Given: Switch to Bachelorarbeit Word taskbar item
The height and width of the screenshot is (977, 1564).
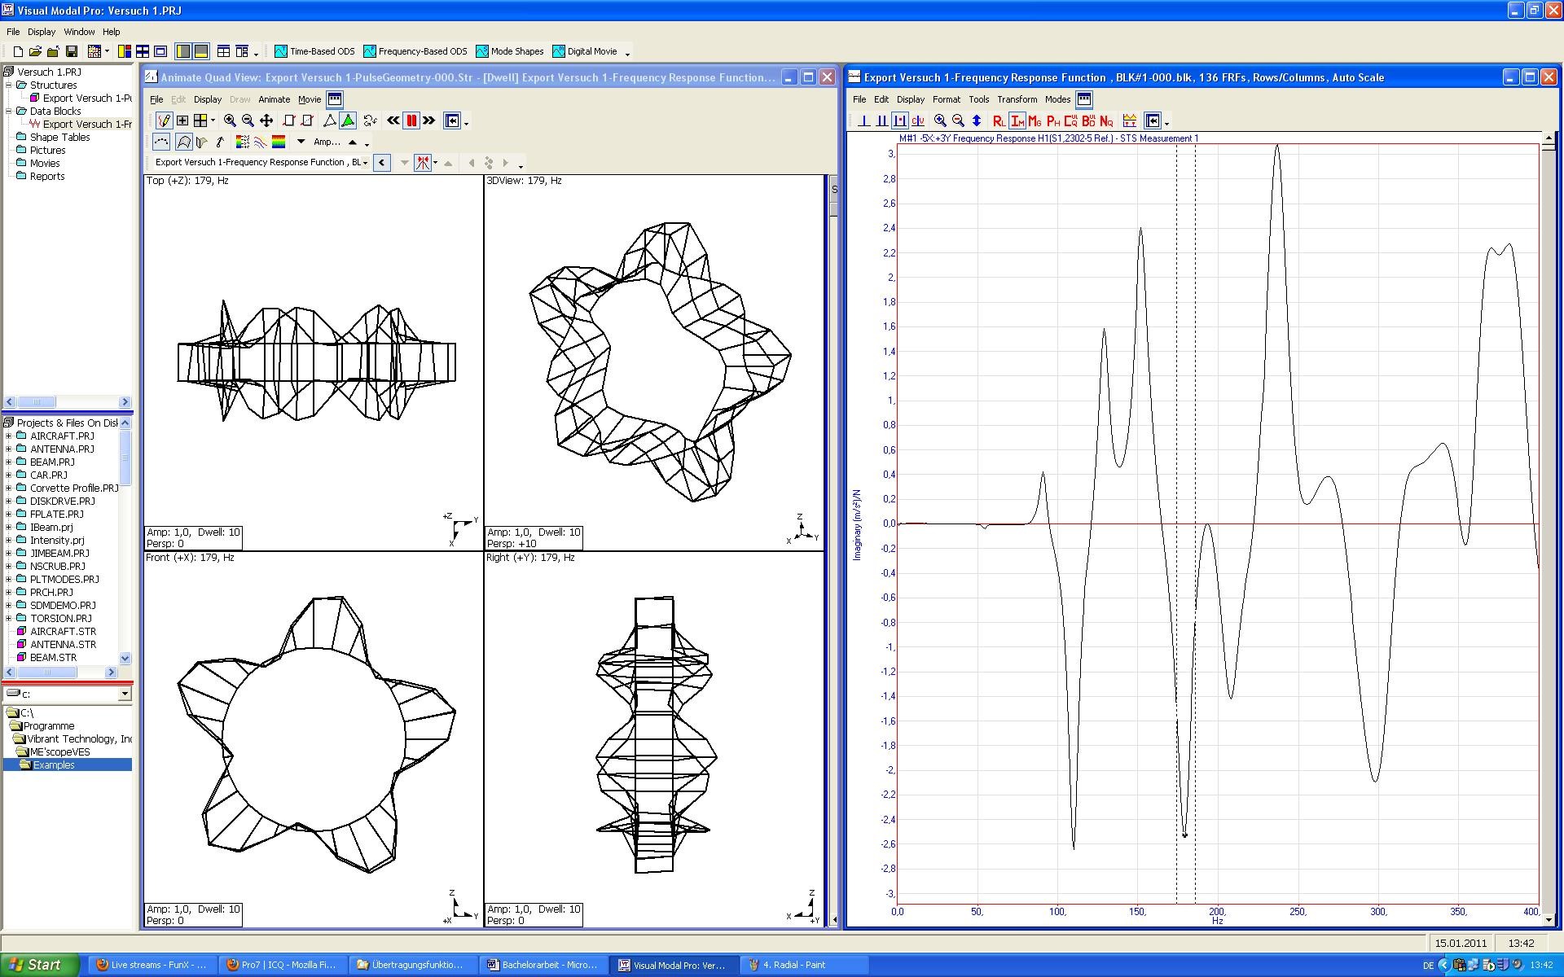Looking at the screenshot, I should coord(542,965).
